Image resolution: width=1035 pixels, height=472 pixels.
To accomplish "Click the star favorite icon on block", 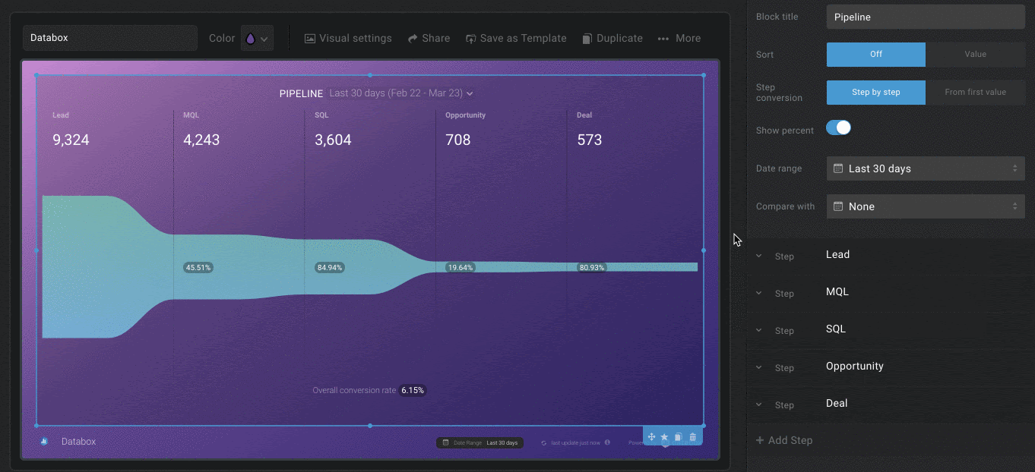I will (x=664, y=437).
